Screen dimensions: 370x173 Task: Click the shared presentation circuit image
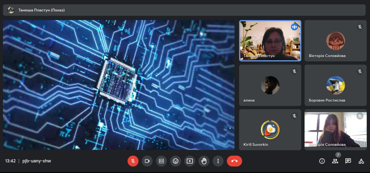(119, 85)
